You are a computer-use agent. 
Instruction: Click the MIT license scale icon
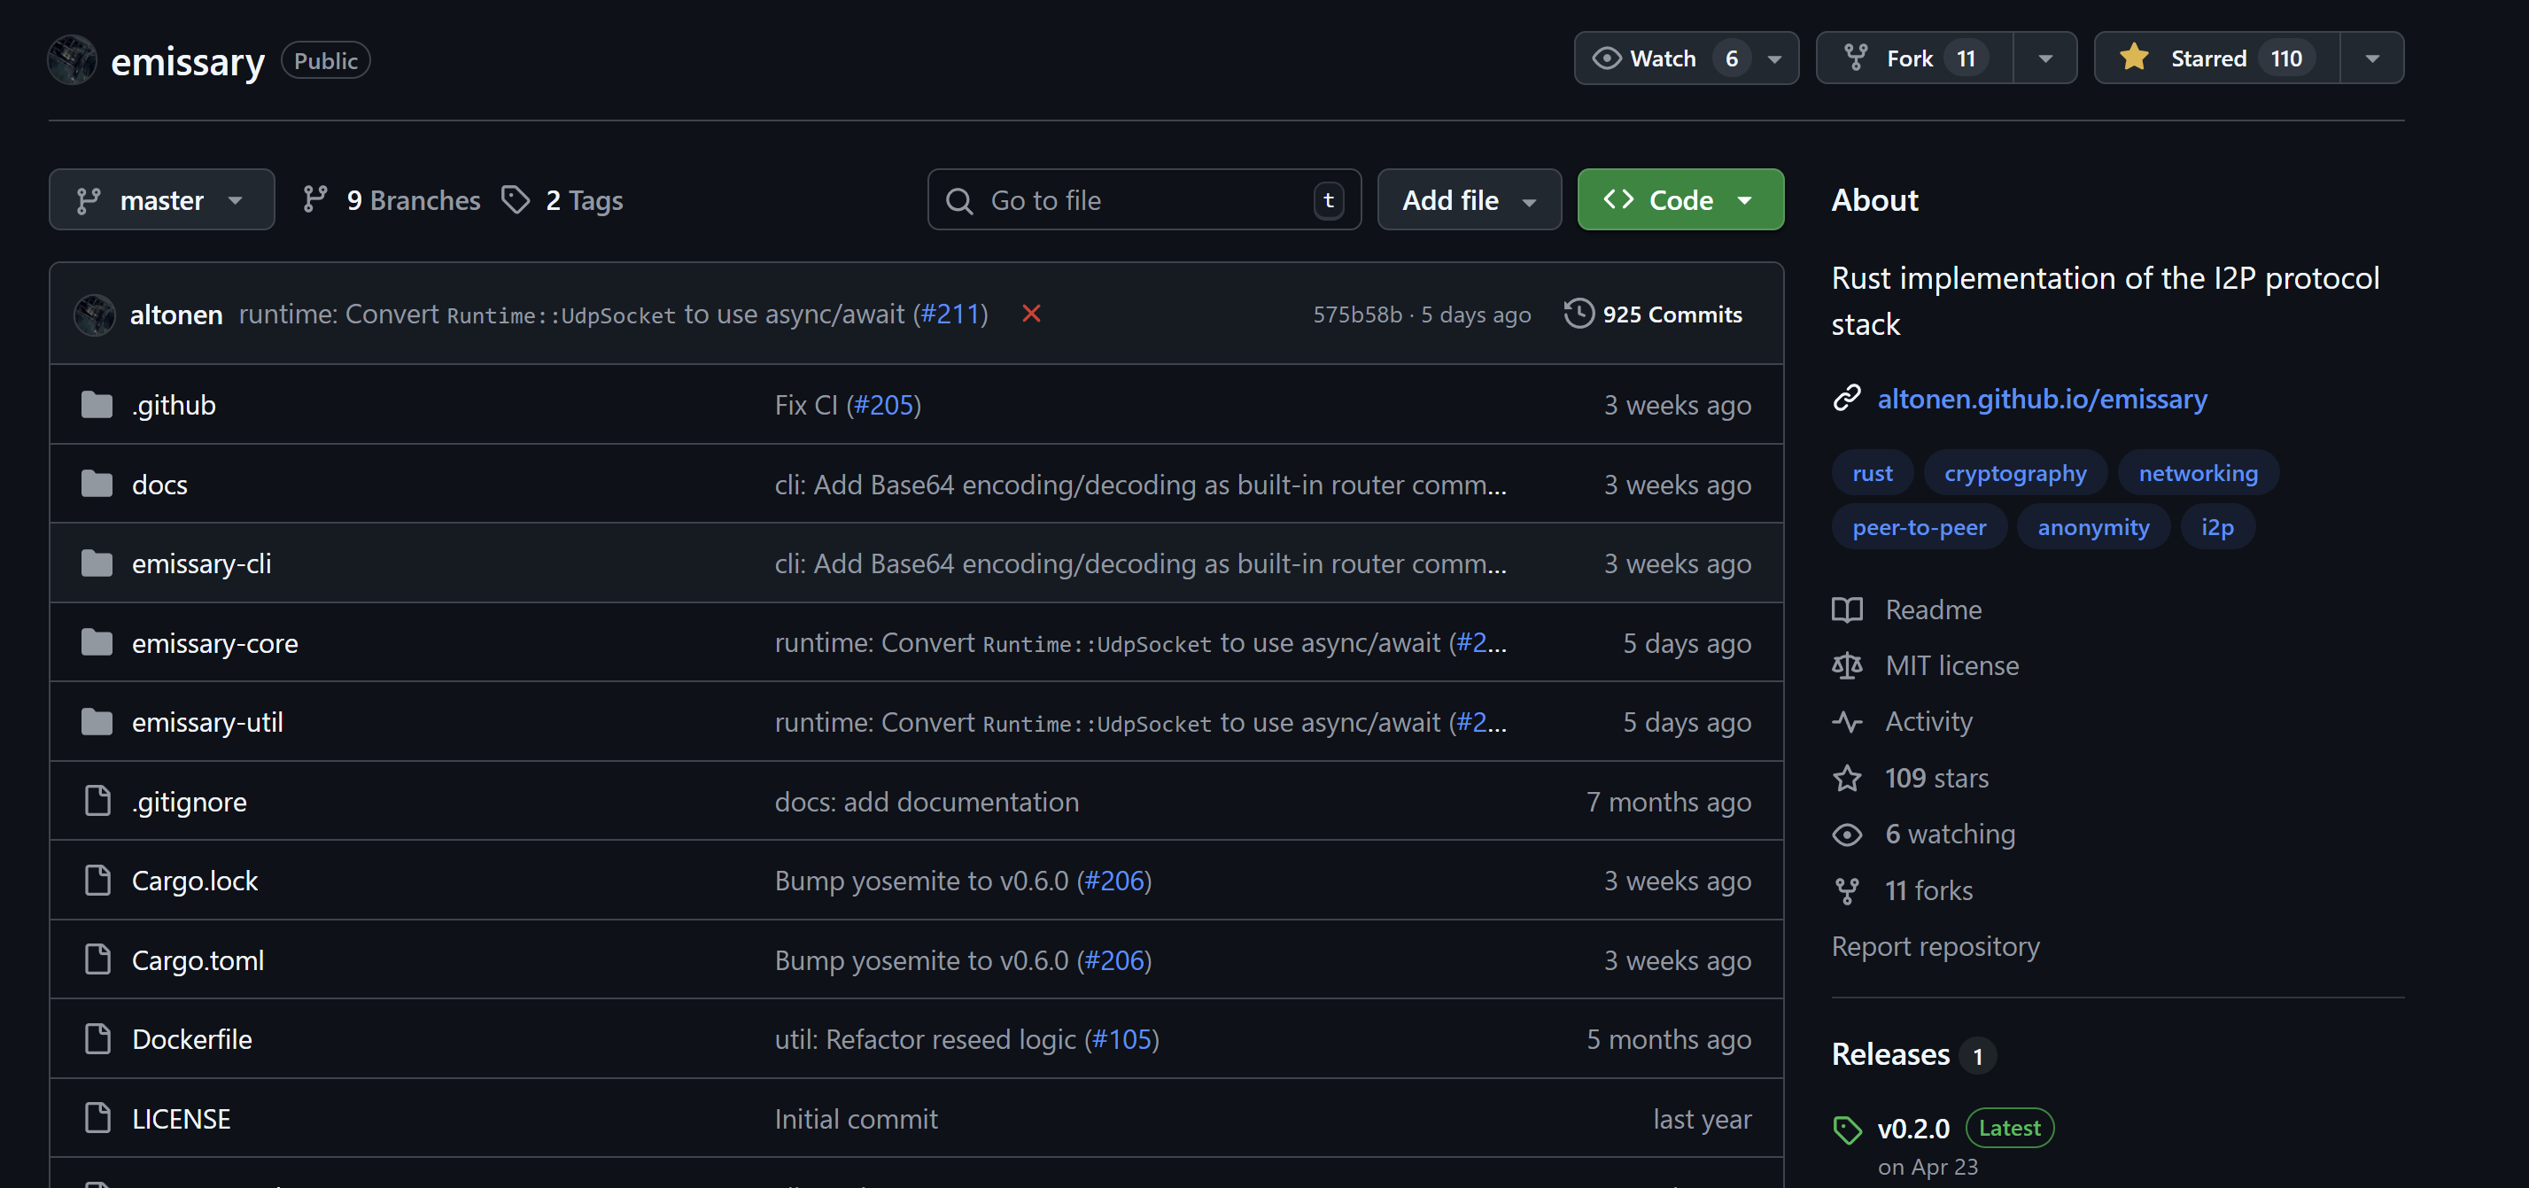point(1847,664)
